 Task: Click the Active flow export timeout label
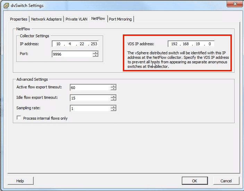pos(39,87)
